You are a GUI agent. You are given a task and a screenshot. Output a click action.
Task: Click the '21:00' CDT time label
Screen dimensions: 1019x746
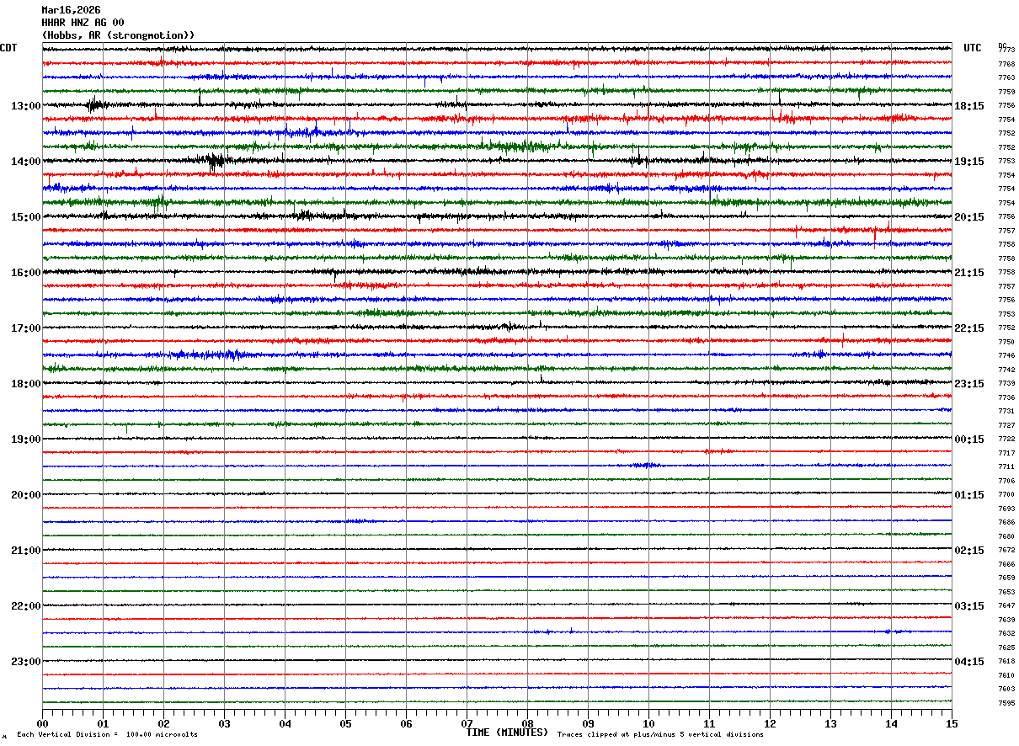26,551
